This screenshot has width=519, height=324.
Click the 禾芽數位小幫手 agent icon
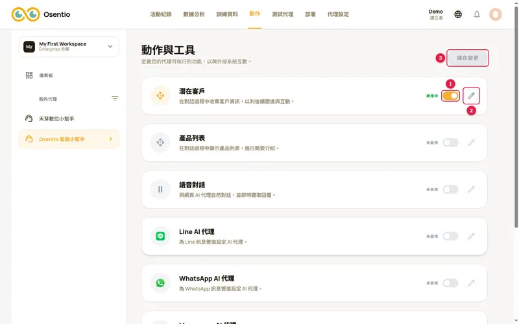(x=29, y=119)
